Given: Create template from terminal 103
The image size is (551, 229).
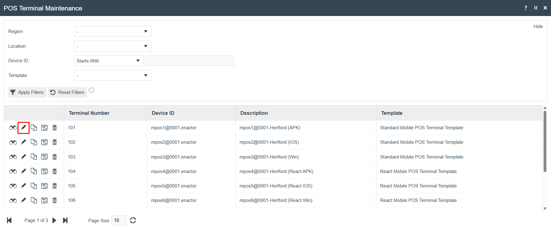Looking at the screenshot, I should tap(44, 157).
